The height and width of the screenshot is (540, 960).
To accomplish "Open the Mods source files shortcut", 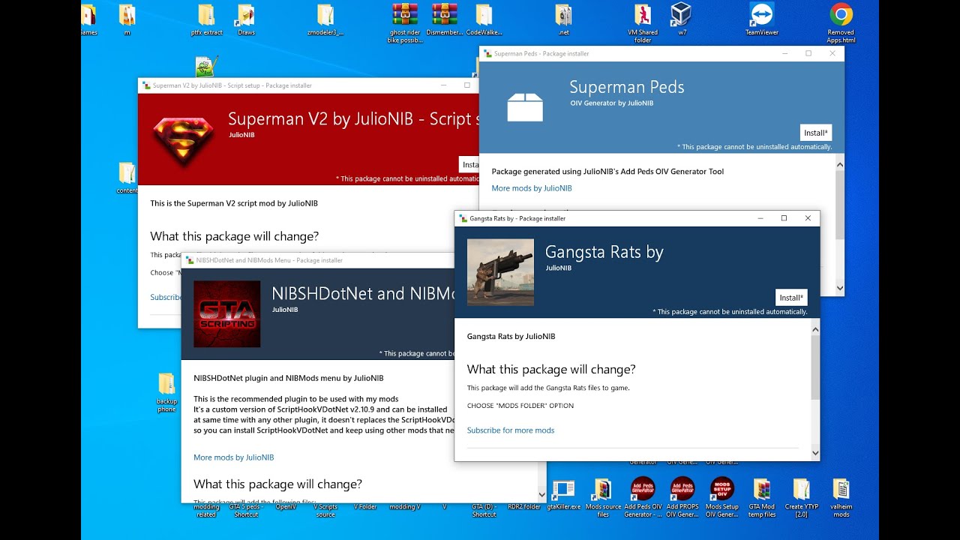I will (603, 498).
